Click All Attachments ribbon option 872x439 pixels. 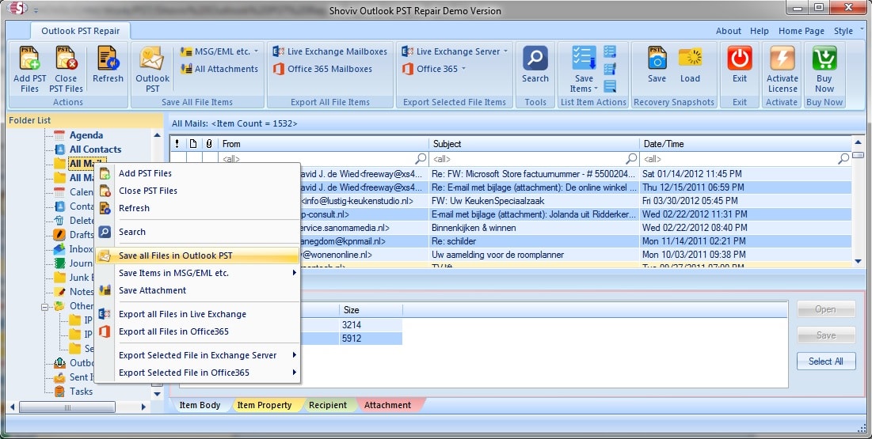(x=219, y=69)
